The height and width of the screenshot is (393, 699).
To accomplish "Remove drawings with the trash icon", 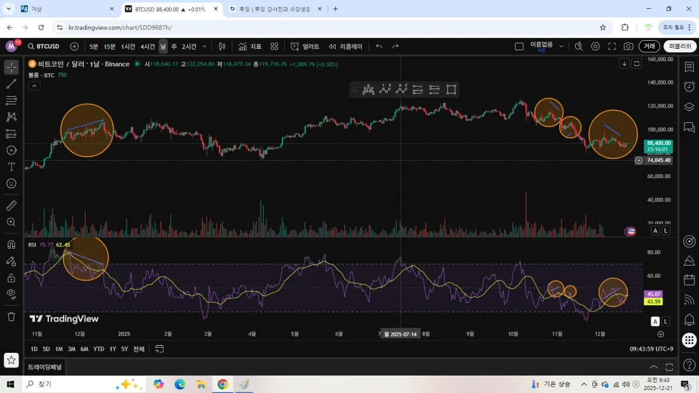I will click(11, 317).
